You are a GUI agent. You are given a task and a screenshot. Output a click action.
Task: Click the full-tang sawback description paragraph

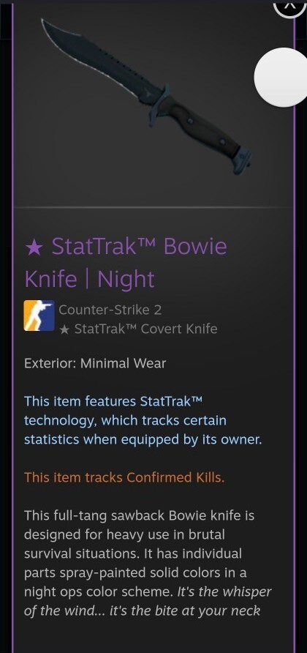coord(148,563)
